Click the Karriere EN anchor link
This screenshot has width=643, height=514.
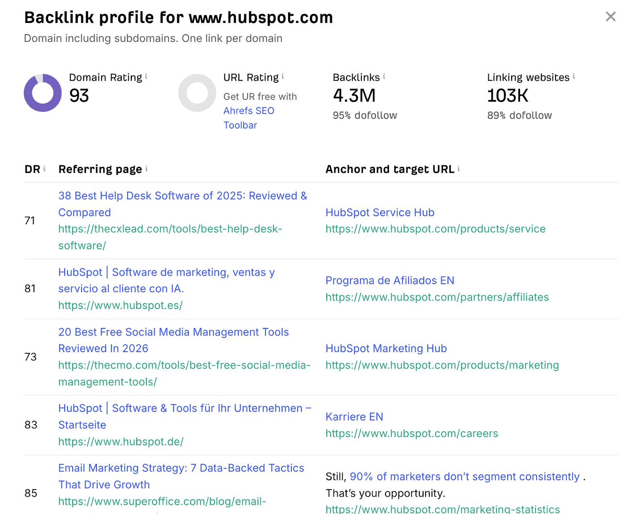point(354,417)
